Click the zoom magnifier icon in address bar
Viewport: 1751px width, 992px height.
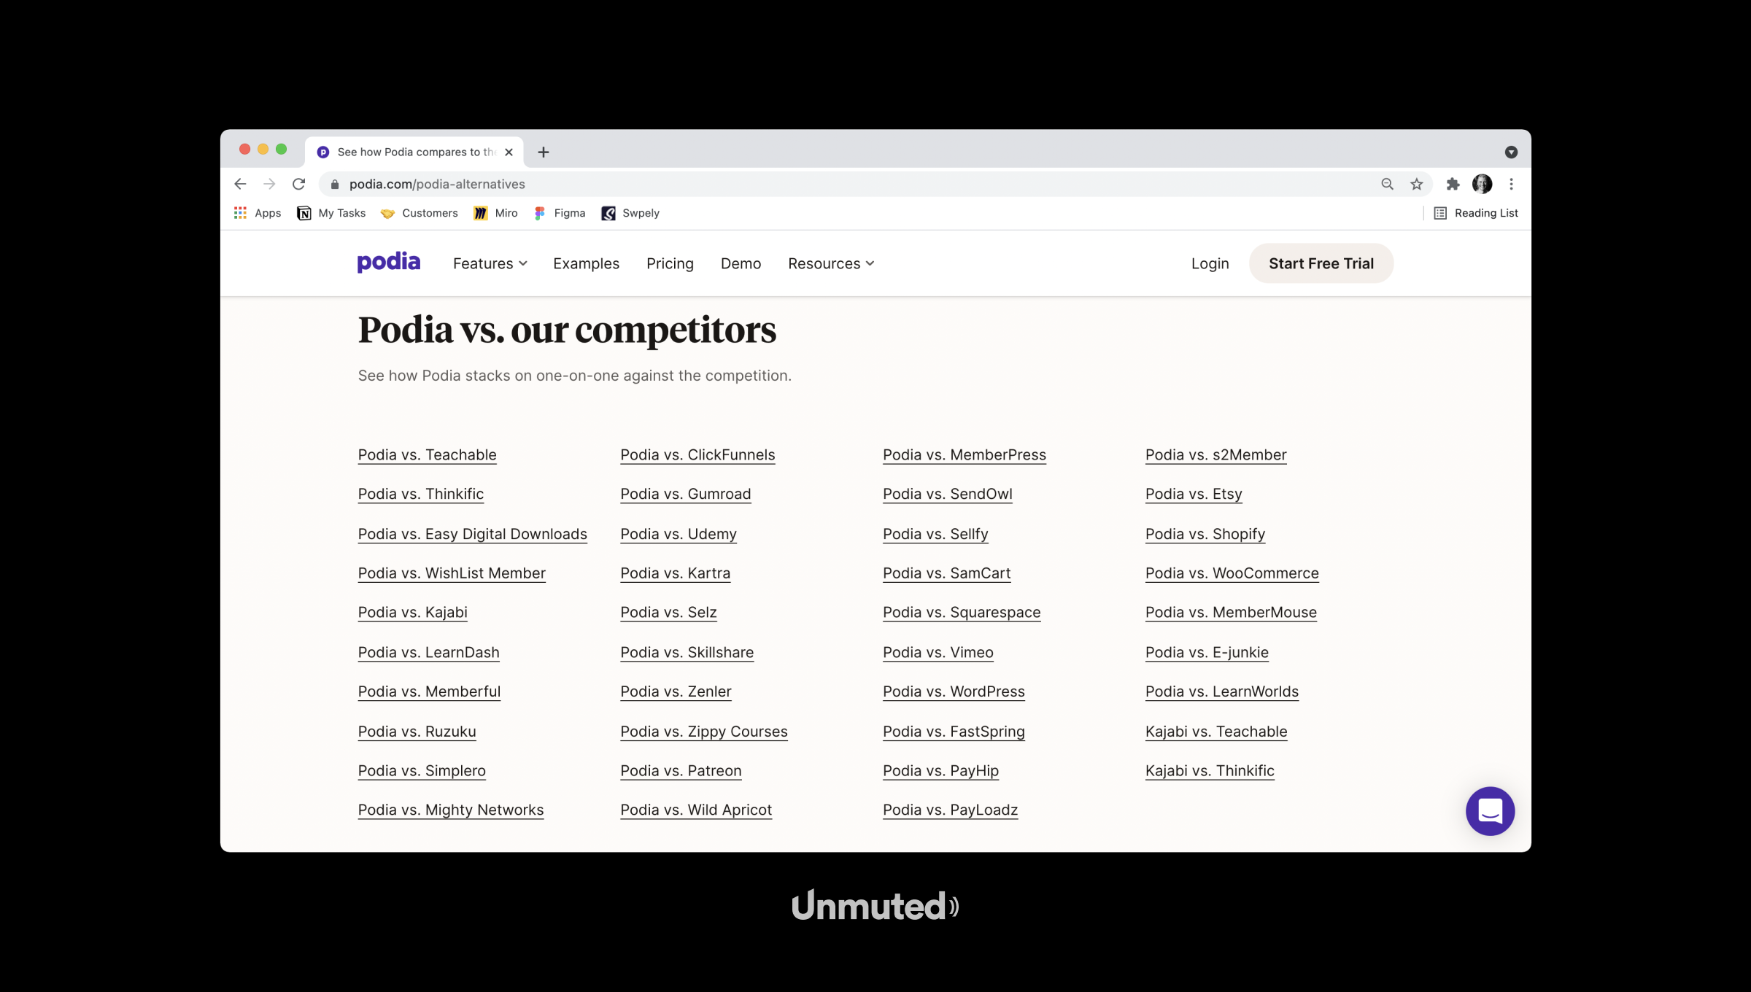click(1387, 184)
